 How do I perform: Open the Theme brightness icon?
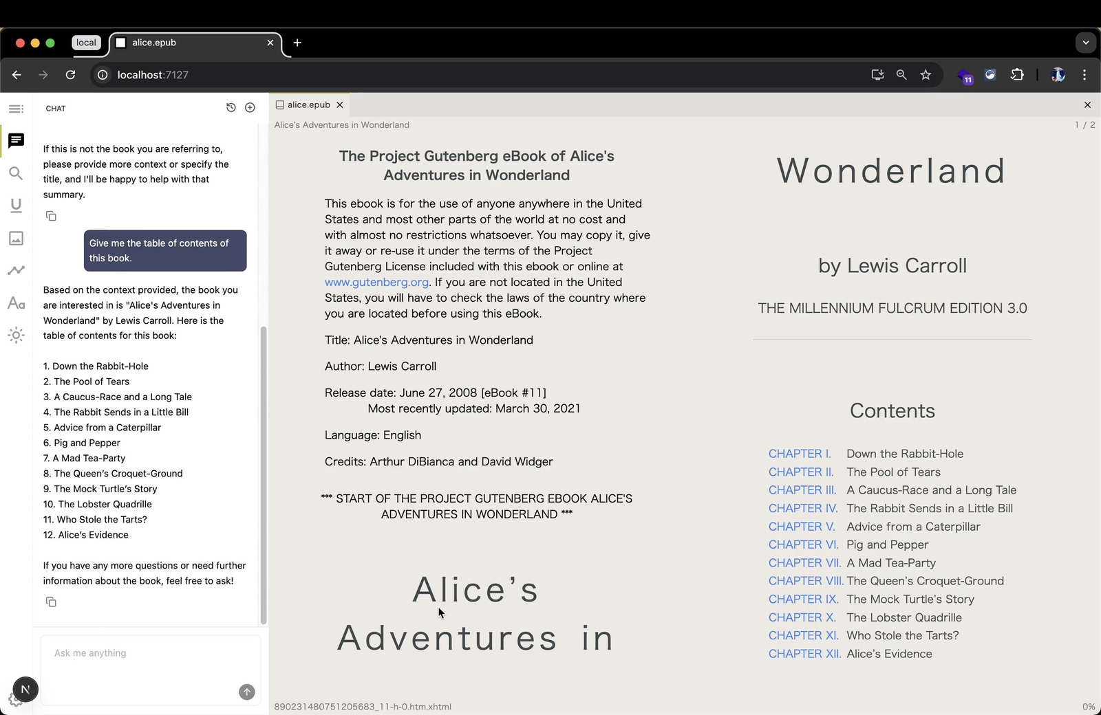tap(16, 335)
